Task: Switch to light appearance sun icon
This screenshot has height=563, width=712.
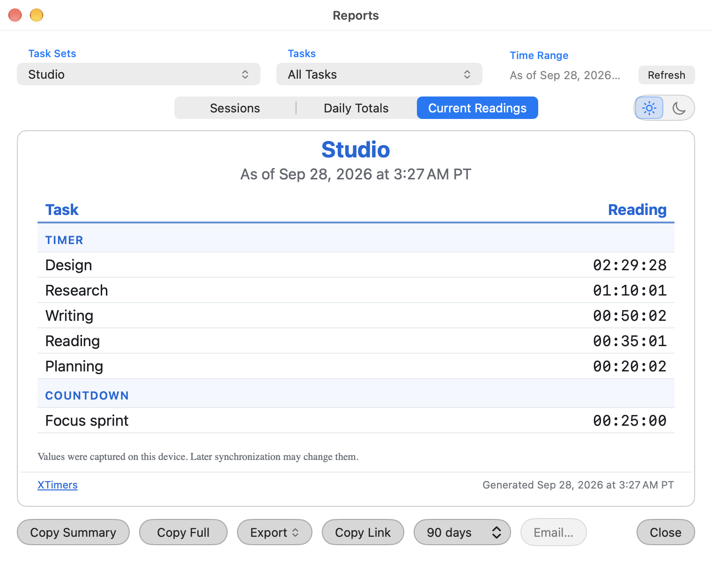Action: pyautogui.click(x=649, y=108)
